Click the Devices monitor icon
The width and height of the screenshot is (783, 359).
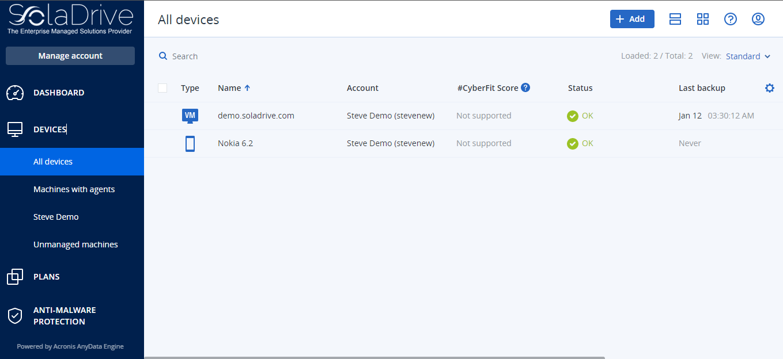pos(15,129)
